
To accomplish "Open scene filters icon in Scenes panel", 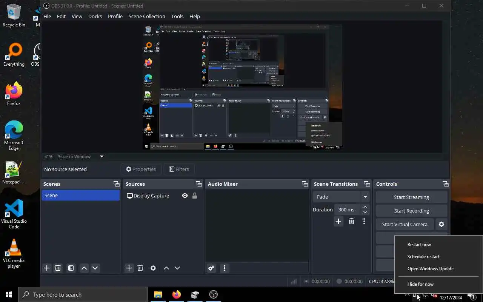I will point(71,268).
